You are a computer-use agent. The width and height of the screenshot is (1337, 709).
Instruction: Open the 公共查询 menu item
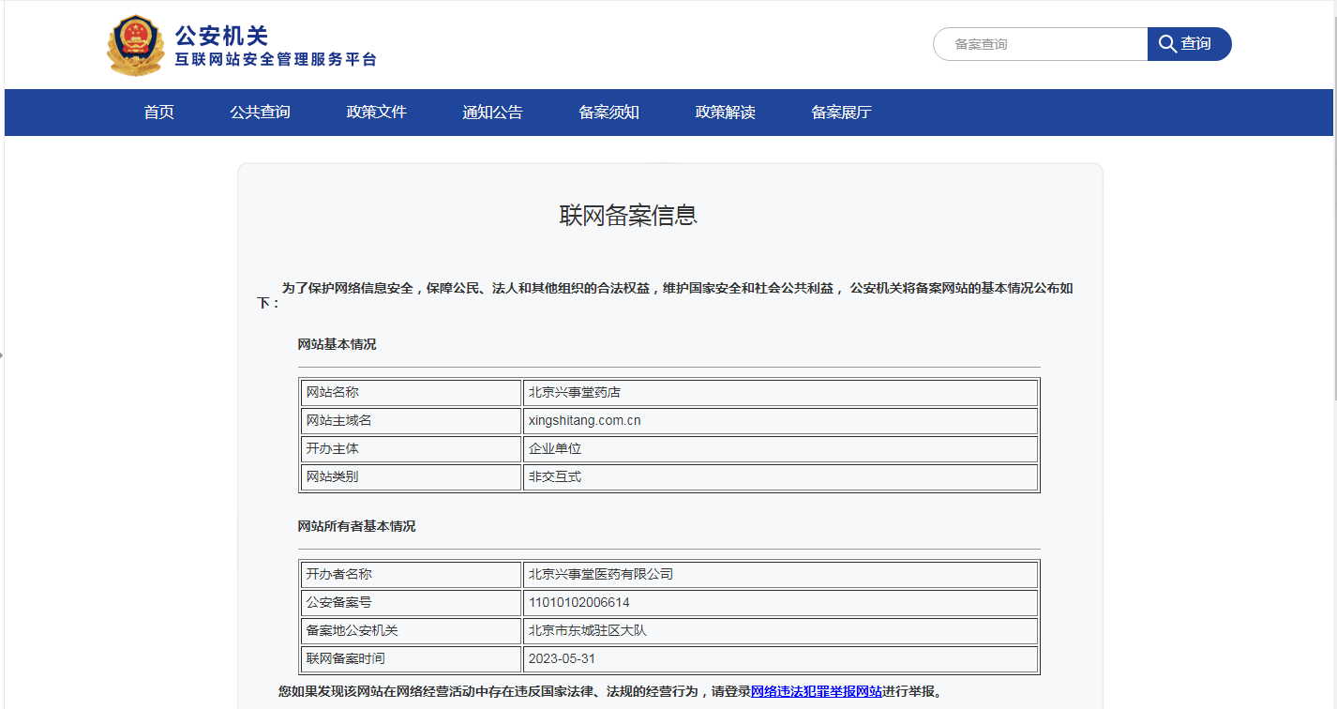[x=260, y=113]
